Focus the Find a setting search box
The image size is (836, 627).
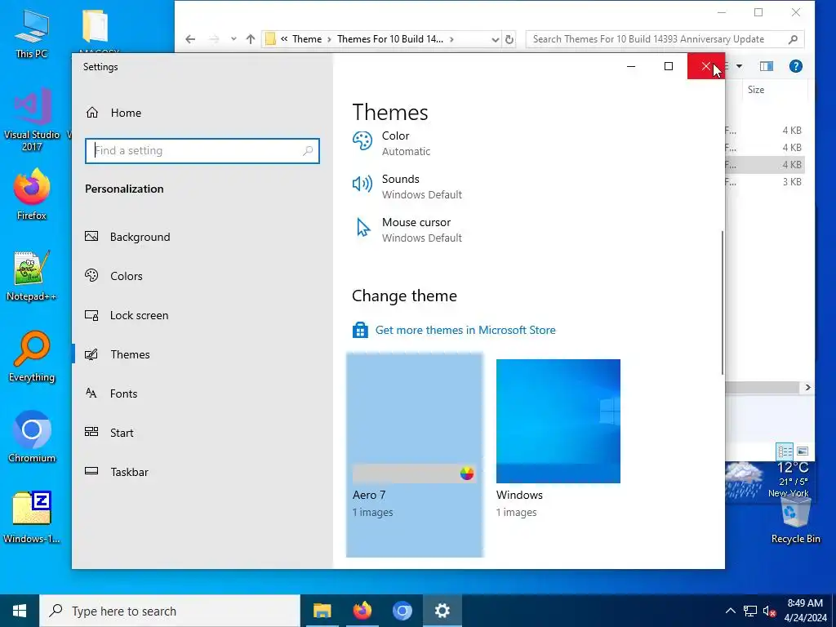(202, 151)
